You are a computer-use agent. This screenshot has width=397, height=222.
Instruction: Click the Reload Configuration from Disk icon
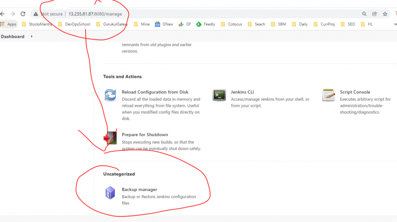tap(111, 95)
